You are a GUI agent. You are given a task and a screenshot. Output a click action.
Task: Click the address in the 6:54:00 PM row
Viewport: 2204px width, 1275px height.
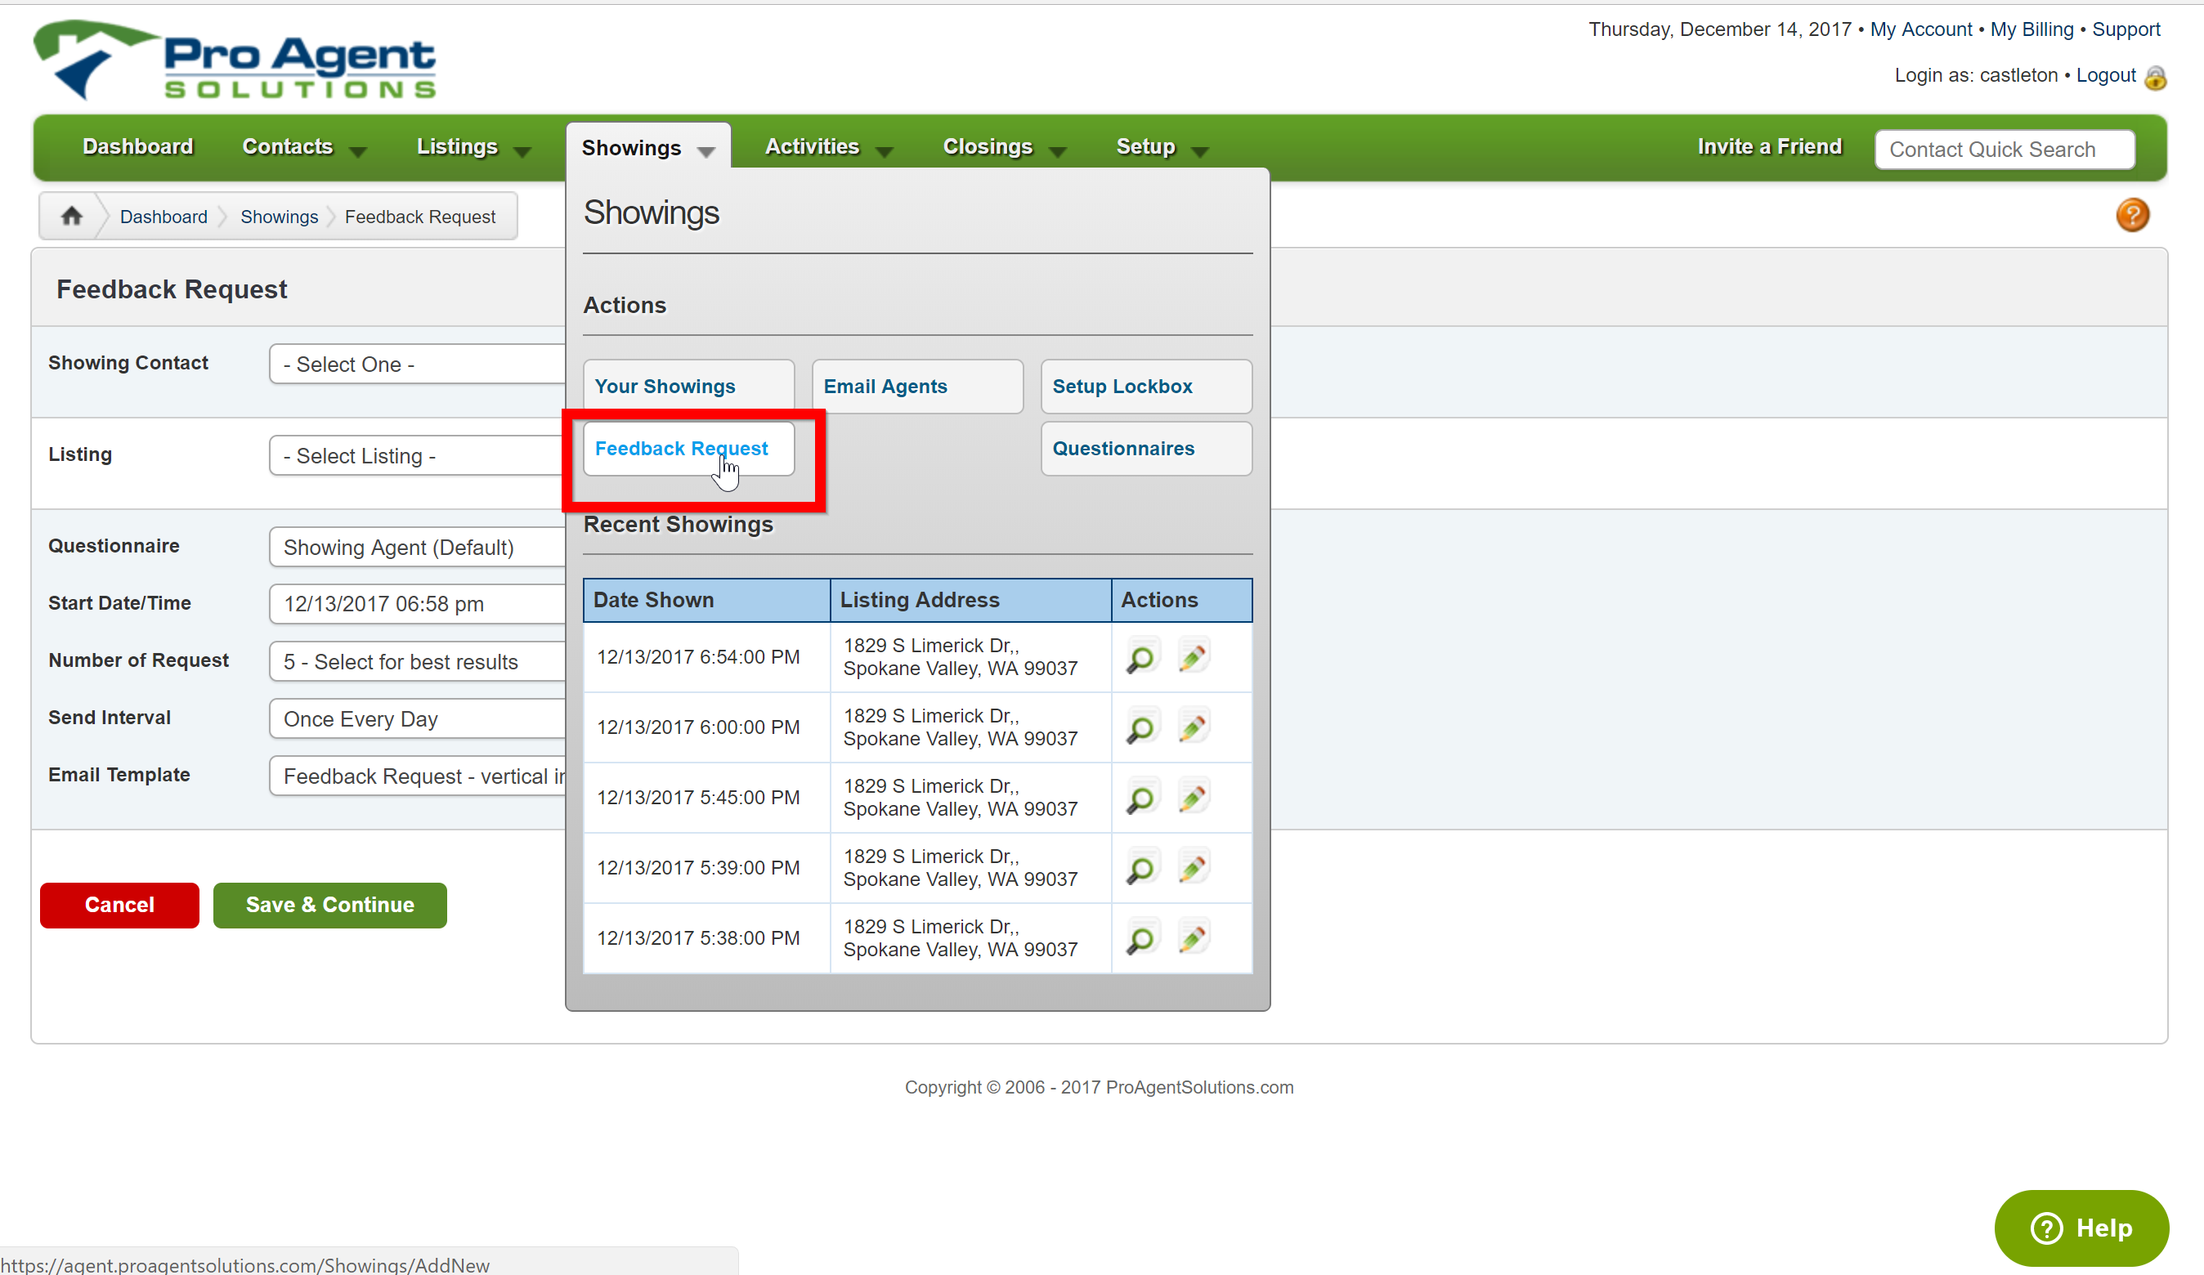click(x=961, y=657)
